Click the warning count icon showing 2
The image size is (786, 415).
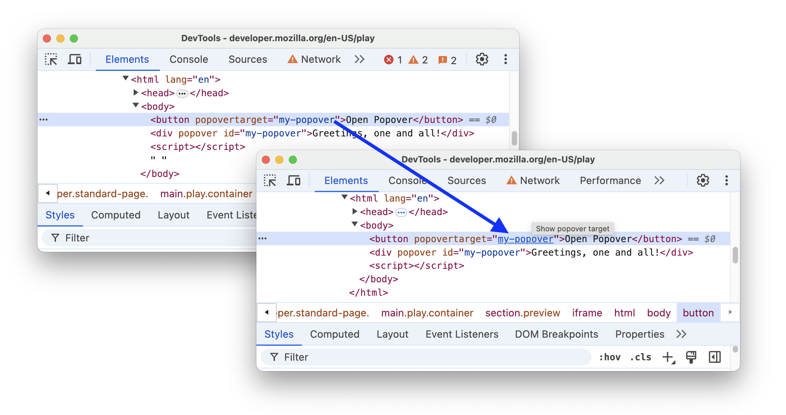pyautogui.click(x=419, y=59)
